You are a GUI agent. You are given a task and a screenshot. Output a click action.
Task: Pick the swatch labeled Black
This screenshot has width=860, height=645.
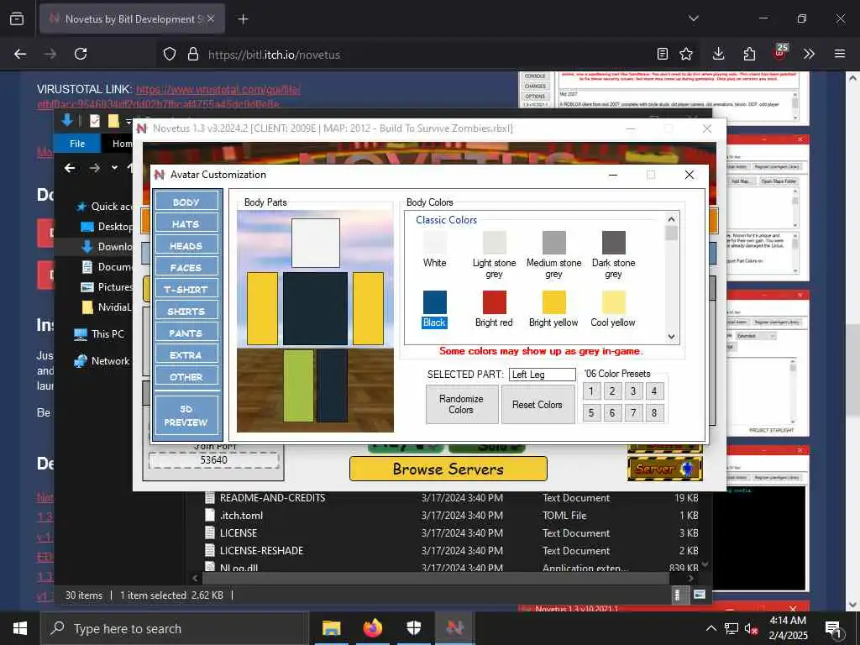[434, 302]
